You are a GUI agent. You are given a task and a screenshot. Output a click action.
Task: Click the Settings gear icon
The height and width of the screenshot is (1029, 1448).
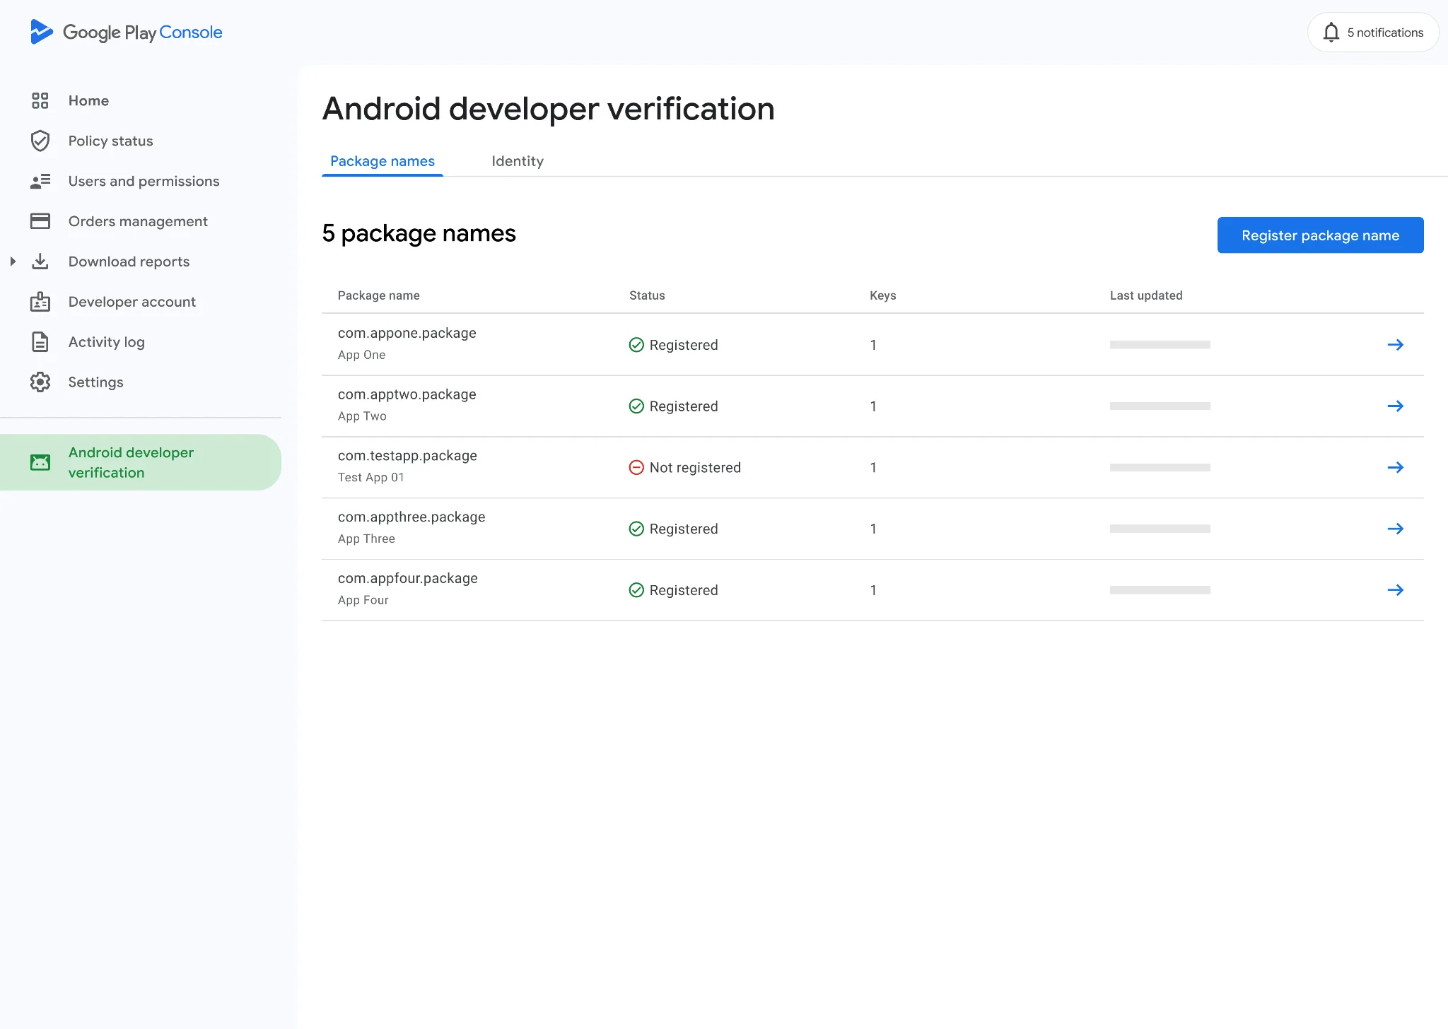tap(40, 382)
